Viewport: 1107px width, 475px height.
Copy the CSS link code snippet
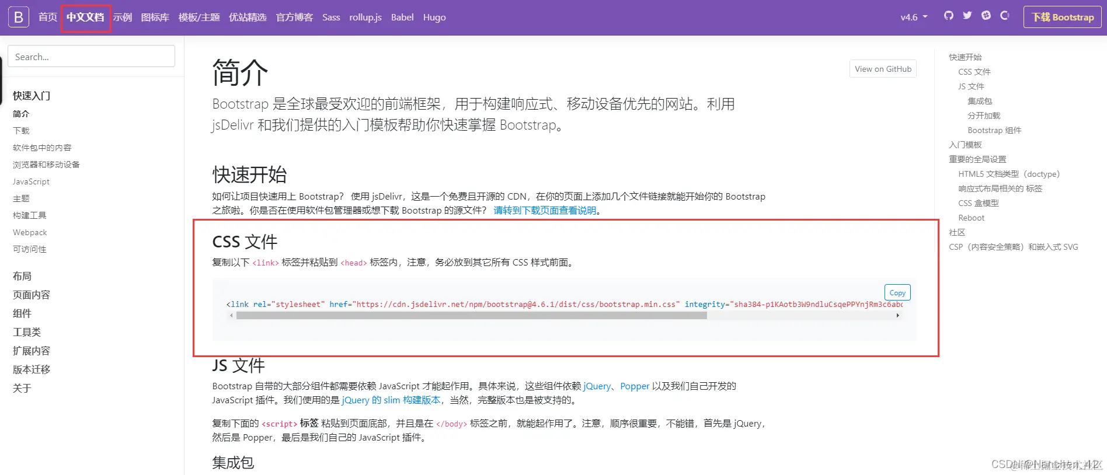[x=897, y=292]
